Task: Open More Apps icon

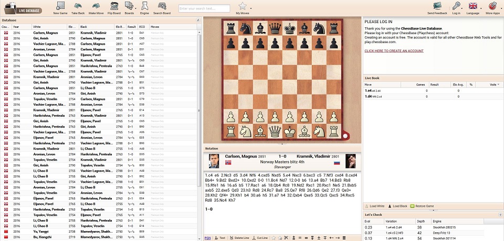Action: (492, 6)
